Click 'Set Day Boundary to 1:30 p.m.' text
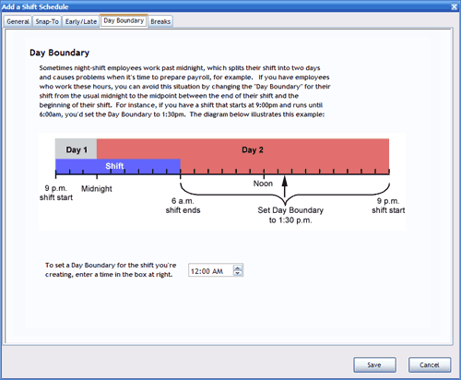 290,215
